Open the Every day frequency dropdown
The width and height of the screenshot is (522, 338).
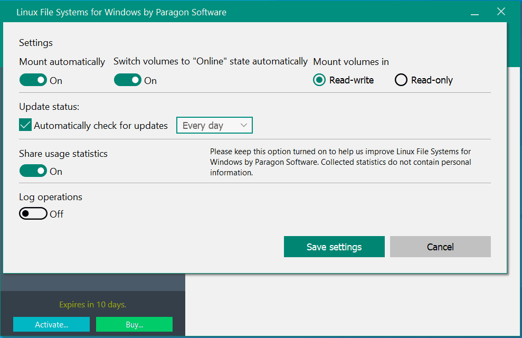[x=214, y=125]
